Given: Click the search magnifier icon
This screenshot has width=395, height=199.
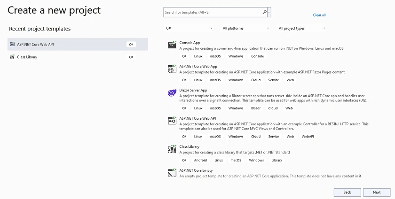Looking at the screenshot, I should point(264,12).
